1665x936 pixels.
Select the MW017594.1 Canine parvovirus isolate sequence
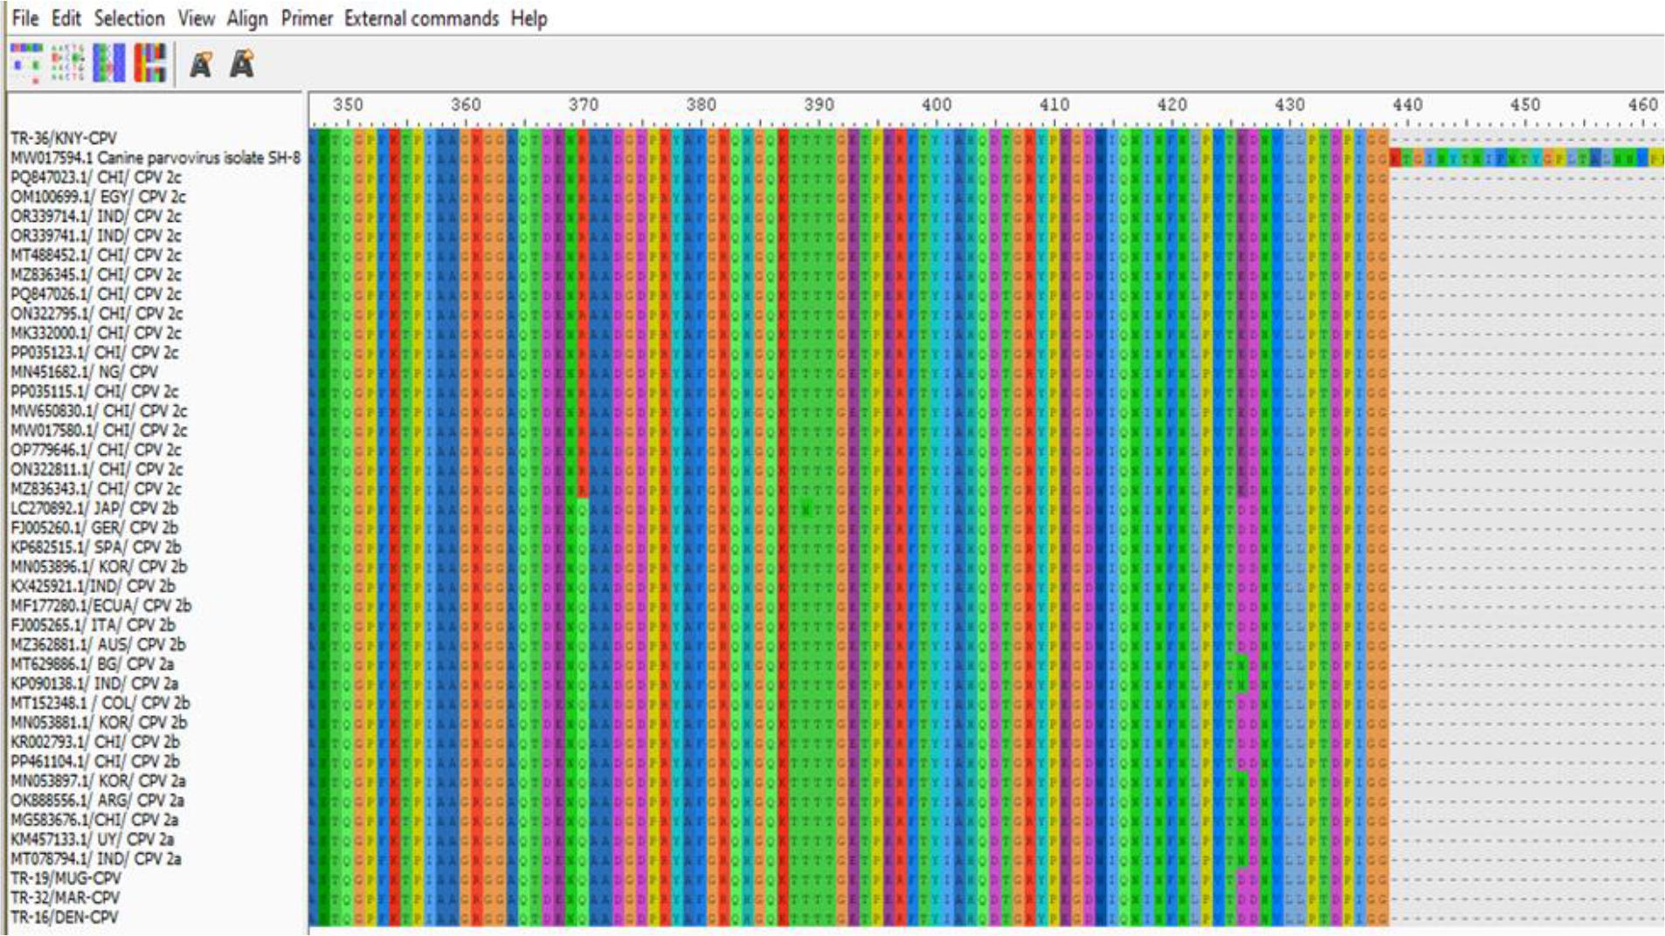point(155,158)
